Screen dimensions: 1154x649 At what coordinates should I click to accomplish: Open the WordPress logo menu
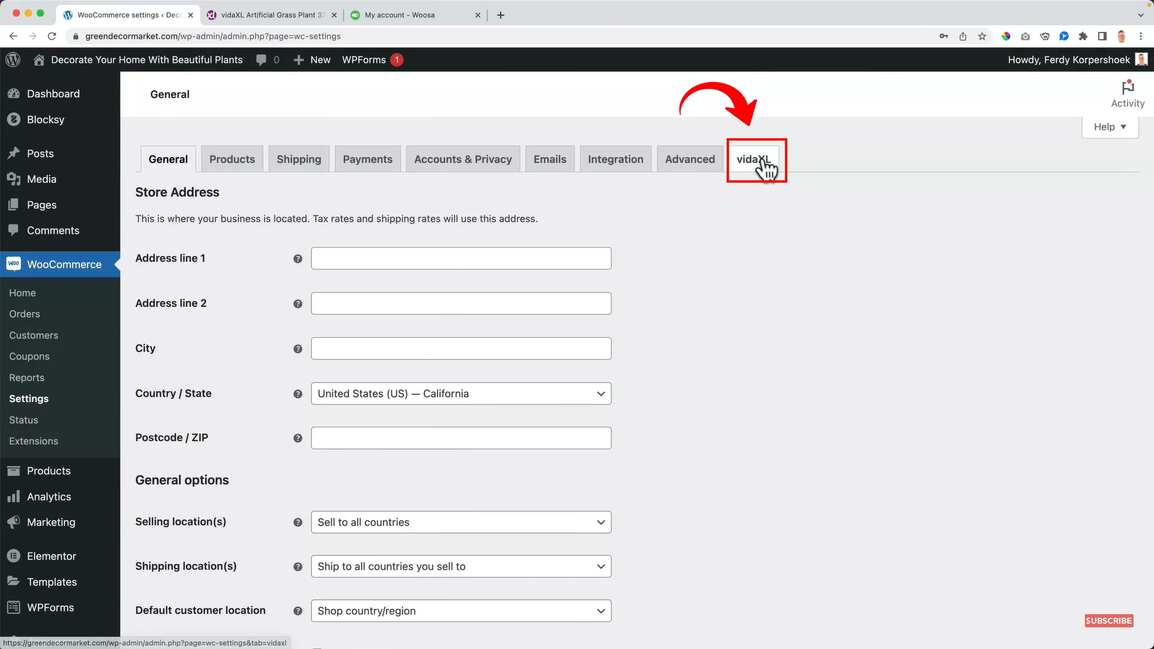coord(13,59)
